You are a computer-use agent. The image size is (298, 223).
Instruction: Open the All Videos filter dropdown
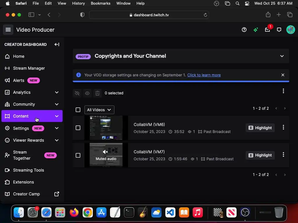[x=99, y=110]
